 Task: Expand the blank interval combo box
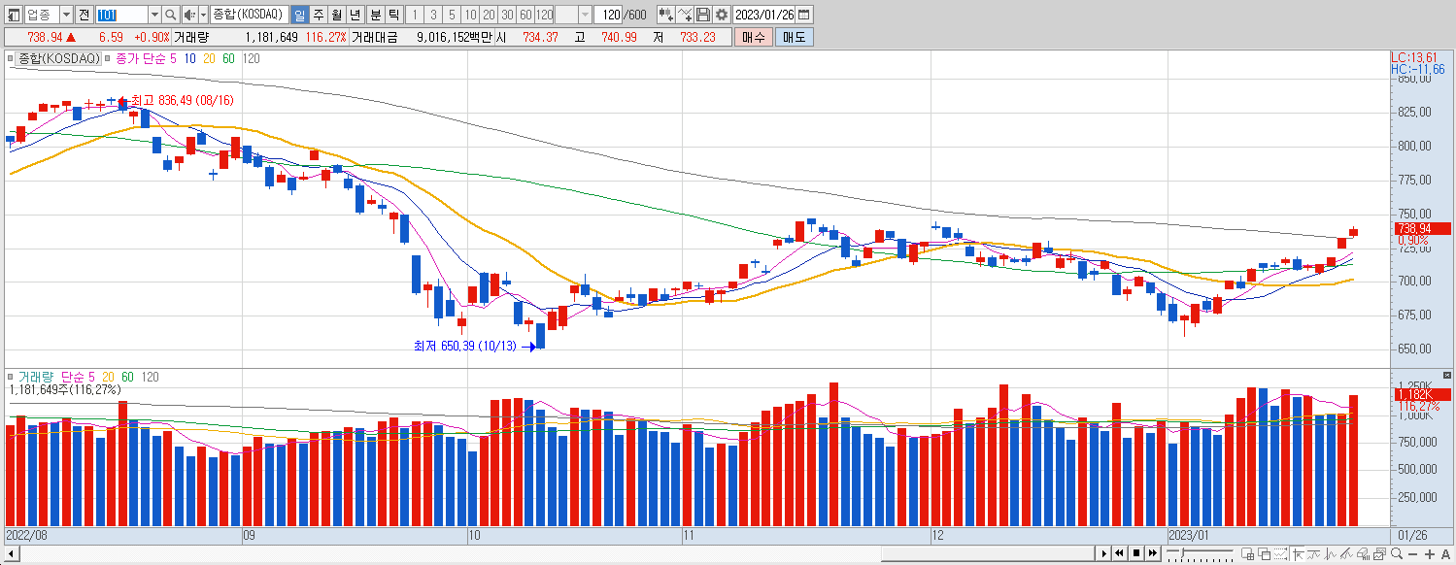pos(585,15)
